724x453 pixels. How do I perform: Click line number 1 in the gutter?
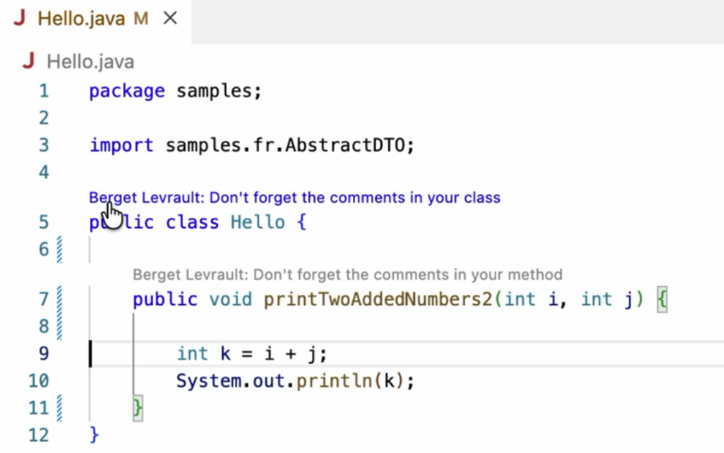[x=44, y=91]
